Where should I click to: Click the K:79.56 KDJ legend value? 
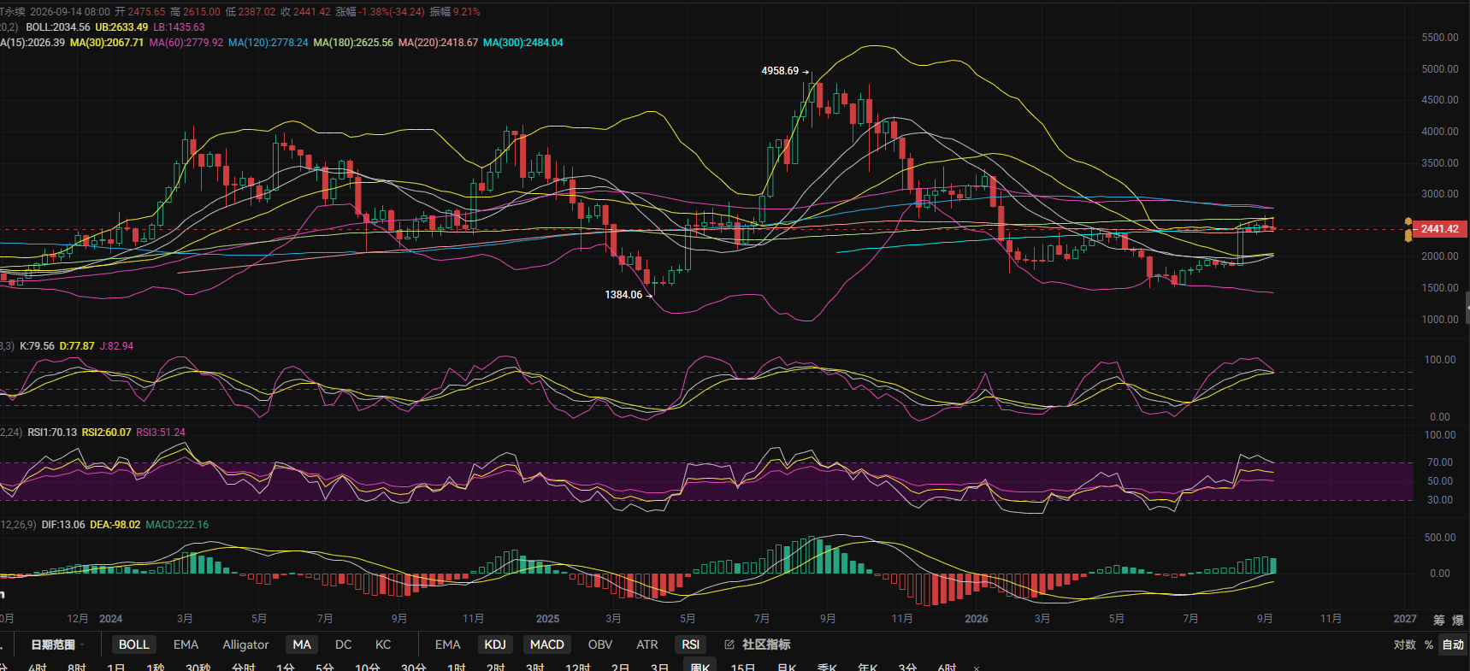click(37, 346)
